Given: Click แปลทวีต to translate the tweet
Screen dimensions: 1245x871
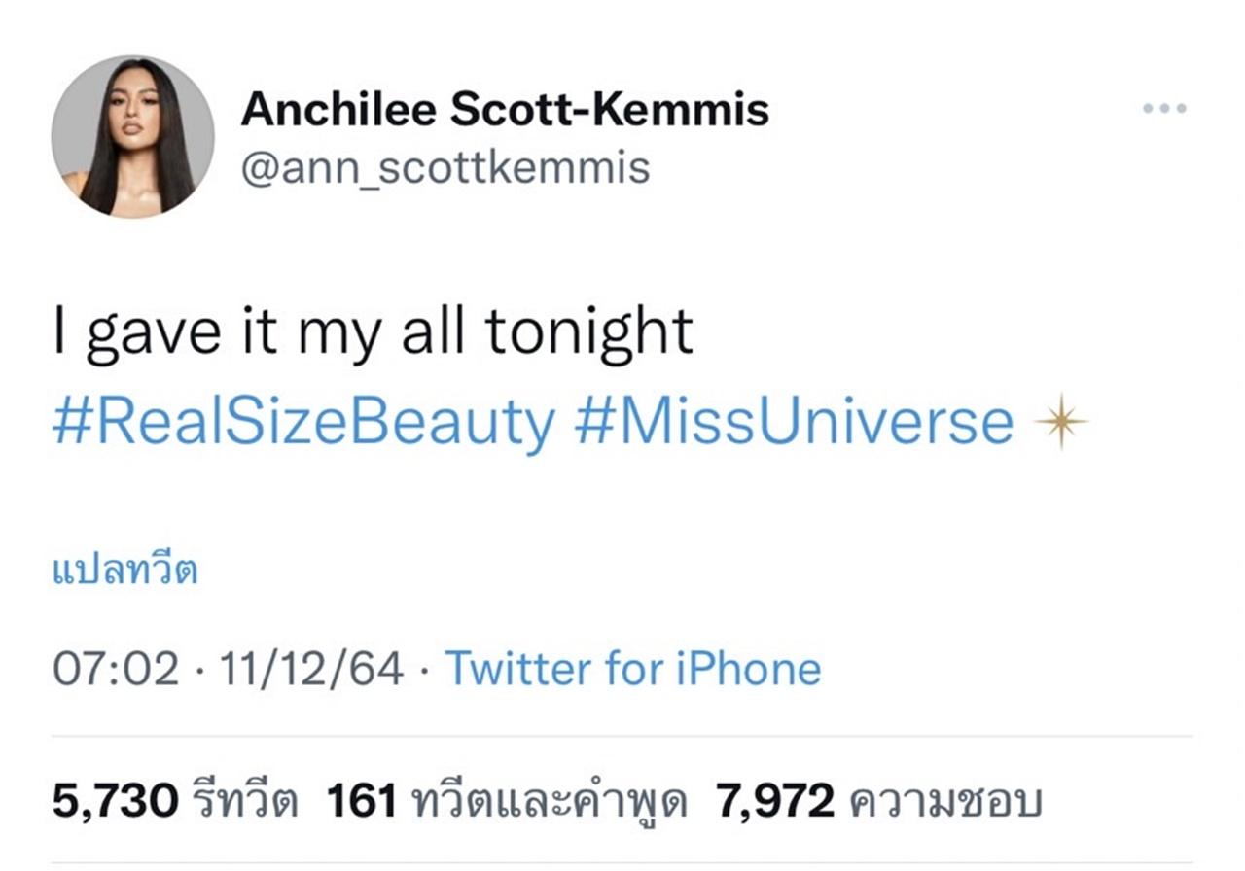Looking at the screenshot, I should (x=124, y=571).
